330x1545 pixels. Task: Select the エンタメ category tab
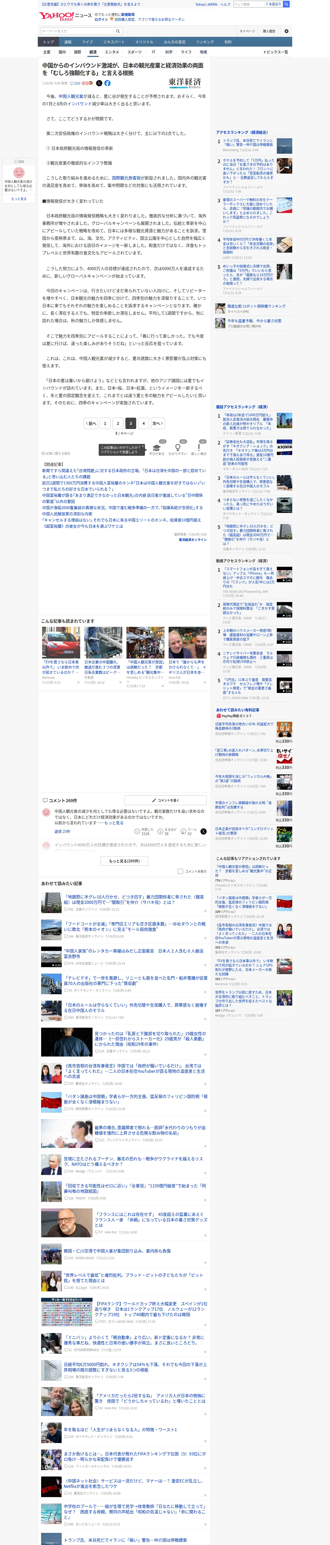(112, 52)
